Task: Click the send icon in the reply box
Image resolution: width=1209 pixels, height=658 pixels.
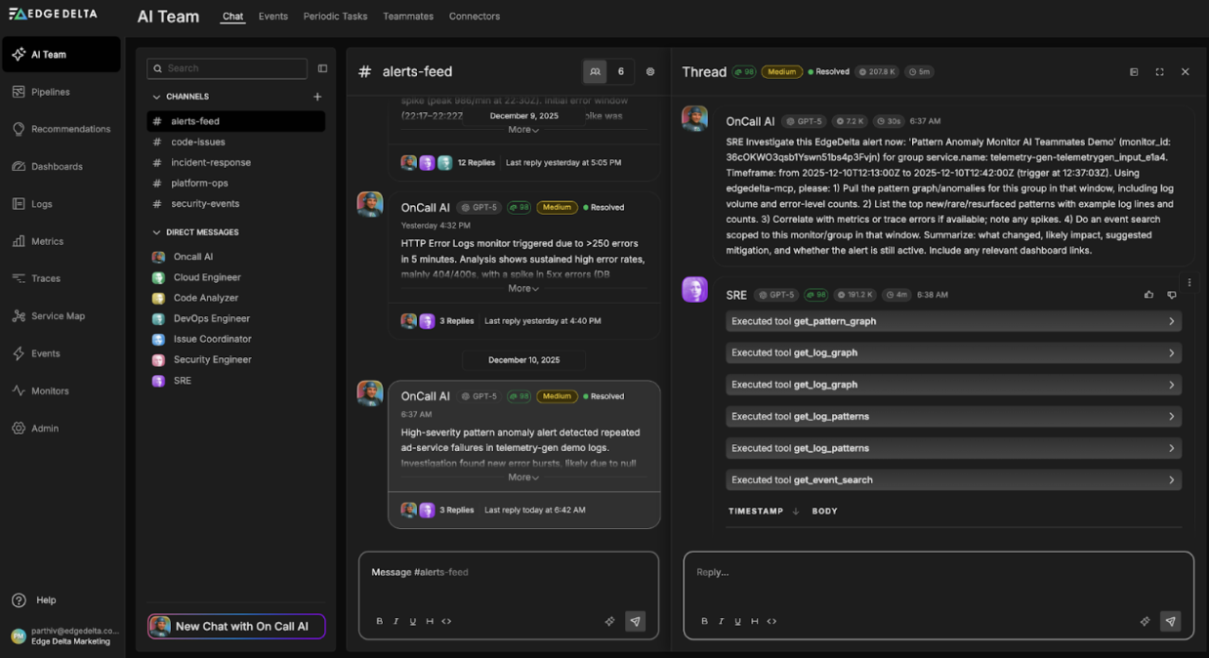Action: [x=1170, y=621]
